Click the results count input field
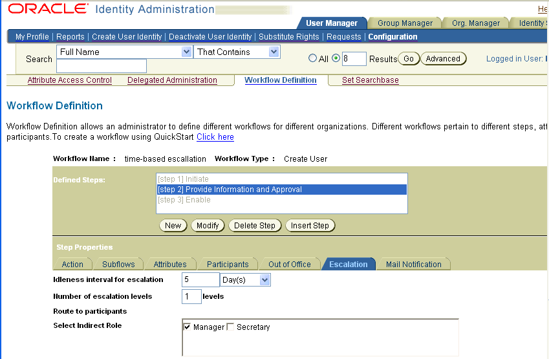 354,58
